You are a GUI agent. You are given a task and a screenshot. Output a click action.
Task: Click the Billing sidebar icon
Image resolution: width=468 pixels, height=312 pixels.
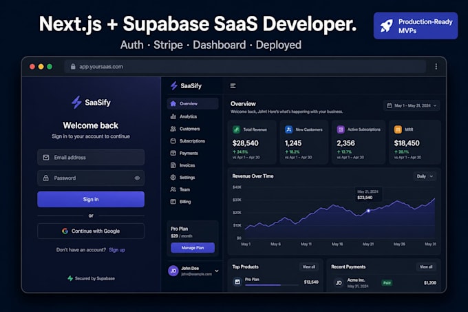coord(173,202)
